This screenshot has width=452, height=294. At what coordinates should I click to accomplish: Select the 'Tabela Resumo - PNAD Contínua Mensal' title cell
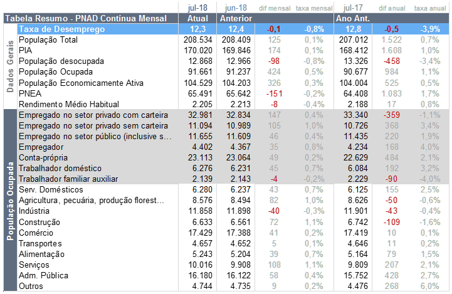click(x=91, y=18)
